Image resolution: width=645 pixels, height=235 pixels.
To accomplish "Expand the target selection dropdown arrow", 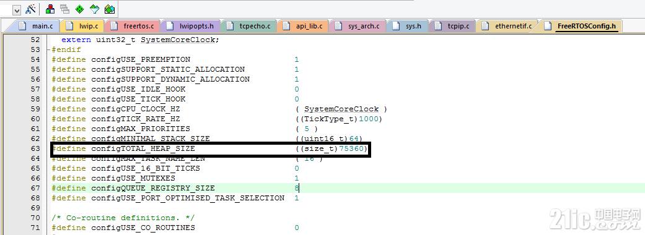I will 17,9.
